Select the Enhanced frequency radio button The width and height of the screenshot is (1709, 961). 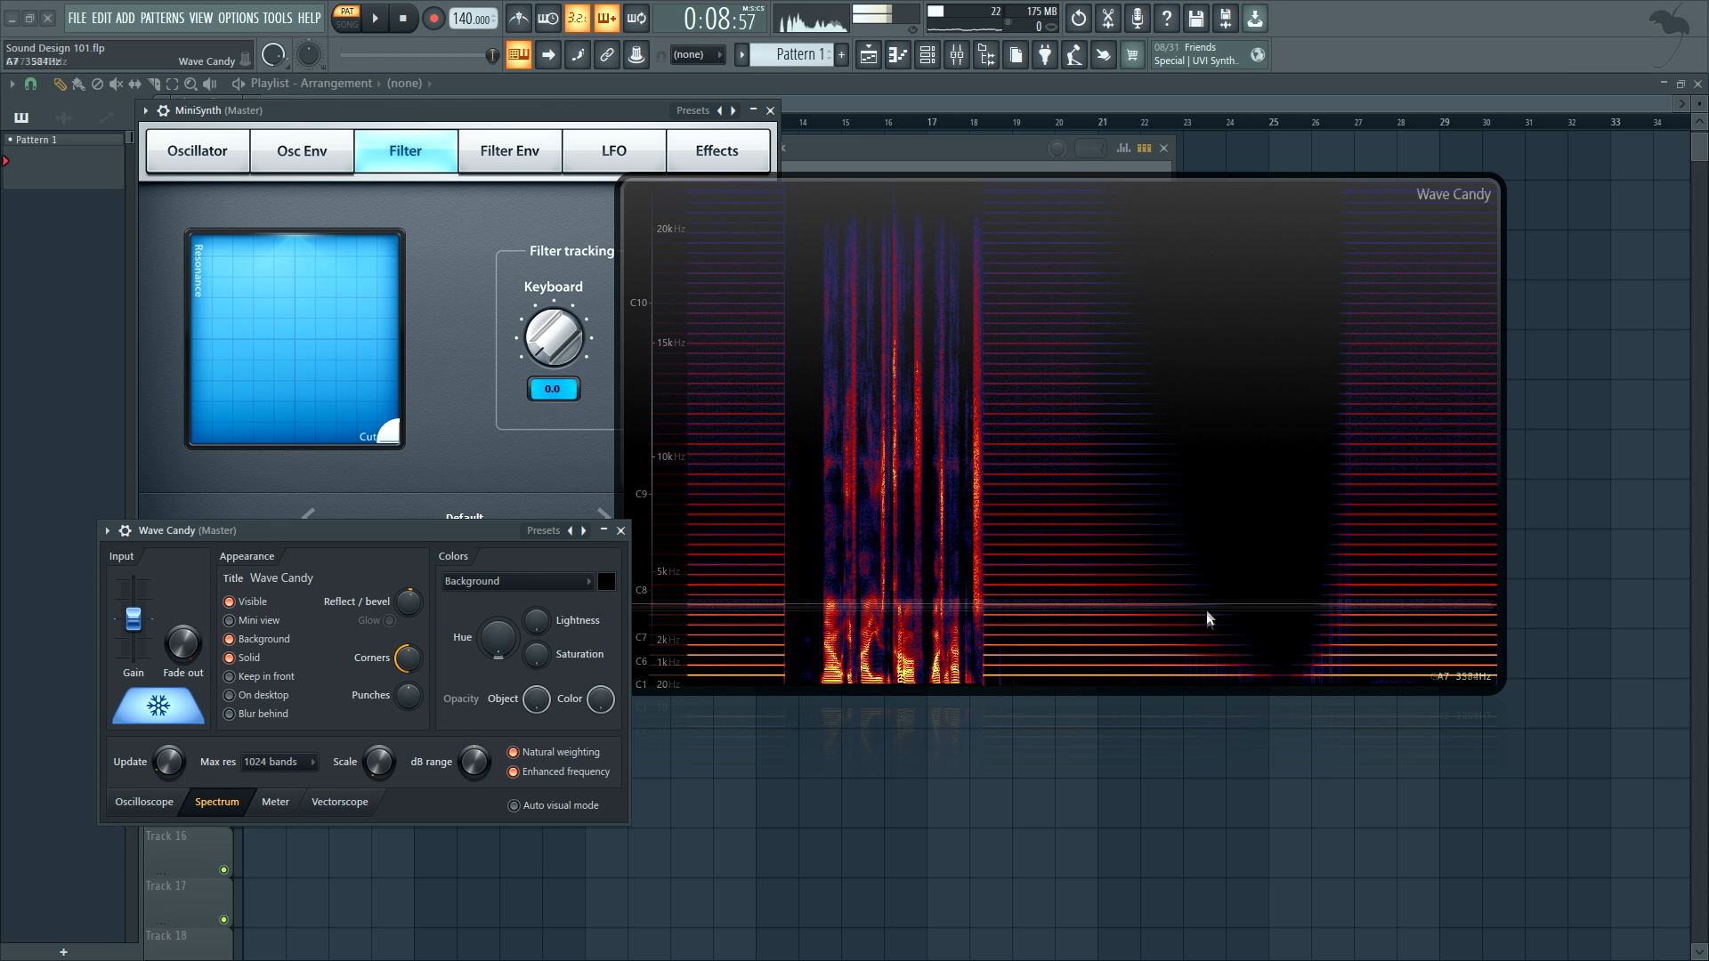(513, 771)
